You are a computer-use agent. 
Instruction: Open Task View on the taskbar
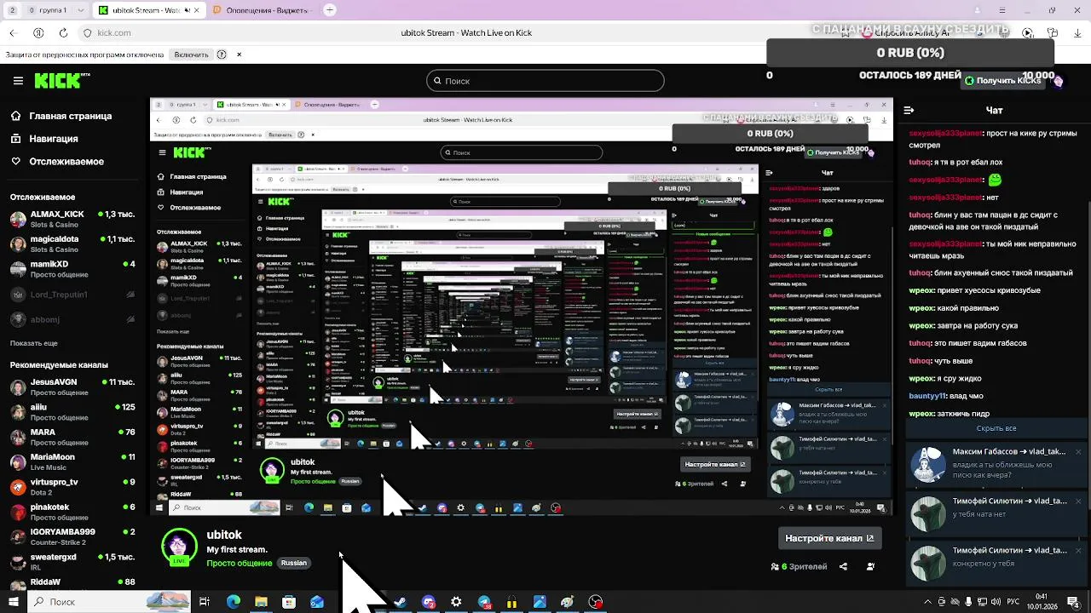pyautogui.click(x=205, y=602)
